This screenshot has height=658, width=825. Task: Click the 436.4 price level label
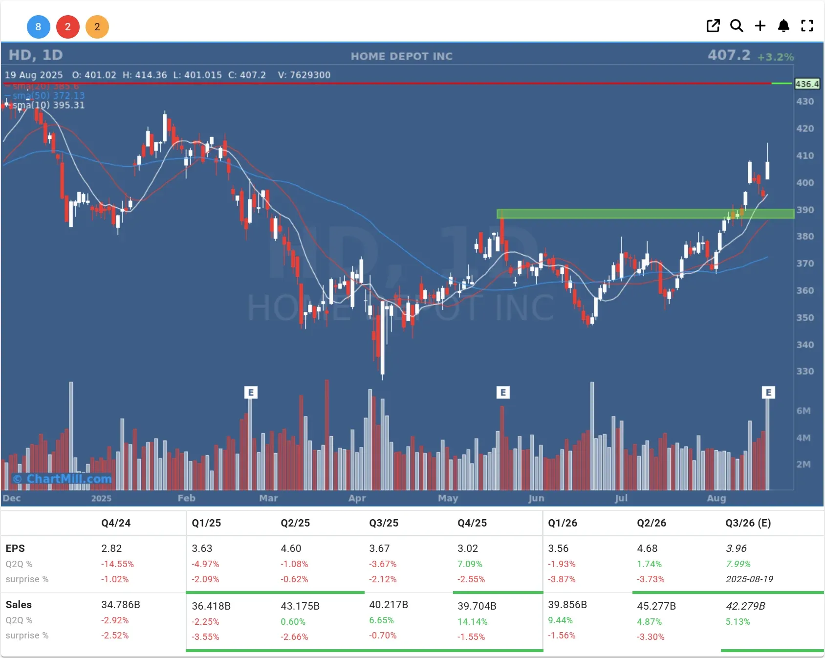(807, 84)
